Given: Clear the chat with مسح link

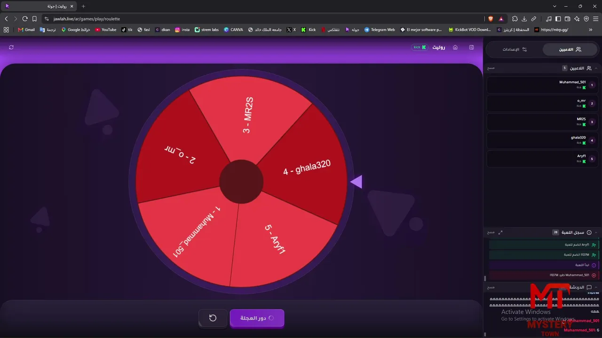Looking at the screenshot, I should pyautogui.click(x=491, y=287).
